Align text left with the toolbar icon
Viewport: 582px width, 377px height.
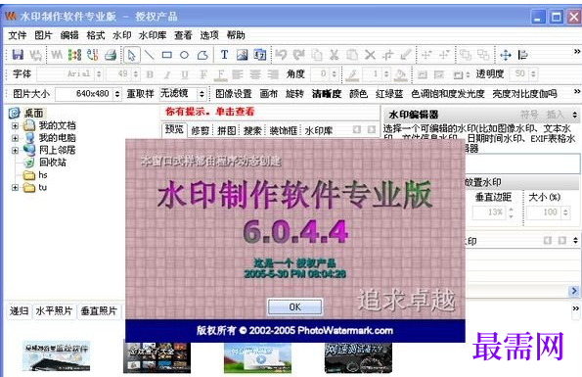(x=238, y=74)
